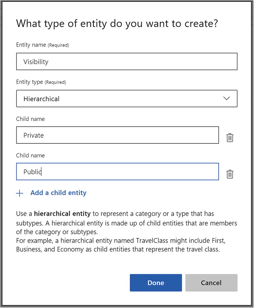Click the Entity type label
This screenshot has height=308, width=254.
(x=29, y=82)
